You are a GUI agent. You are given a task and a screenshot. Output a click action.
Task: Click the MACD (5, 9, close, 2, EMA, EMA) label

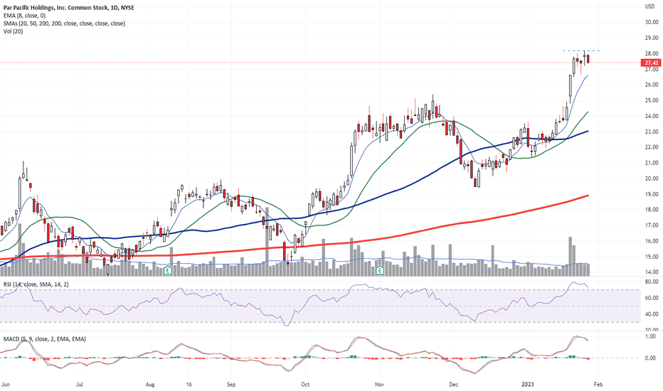point(44,339)
